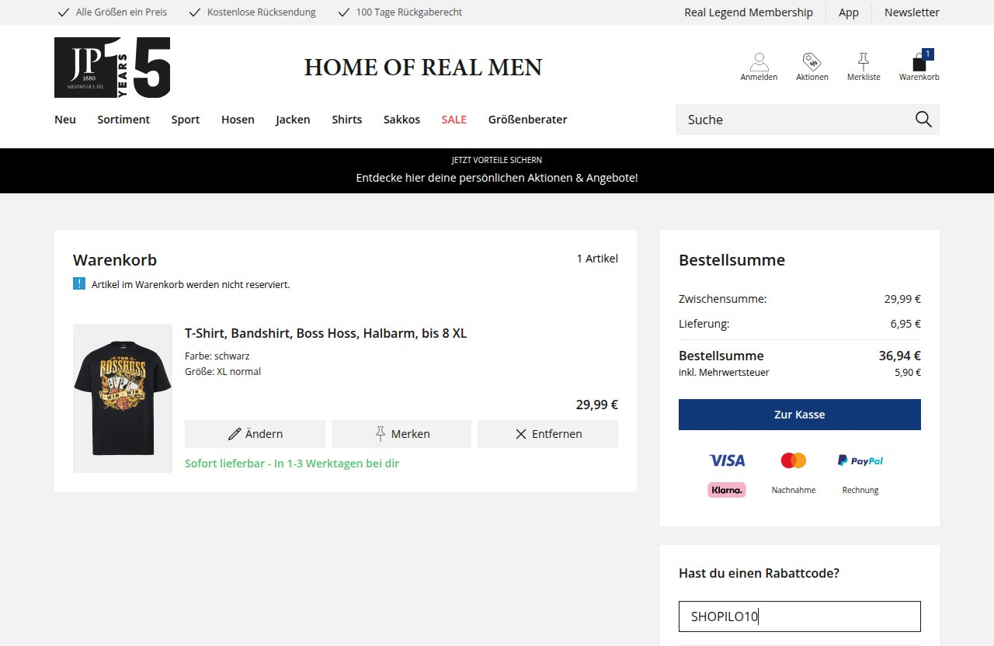994x646 pixels.
Task: Open the Größenberater menu
Action: coord(528,120)
